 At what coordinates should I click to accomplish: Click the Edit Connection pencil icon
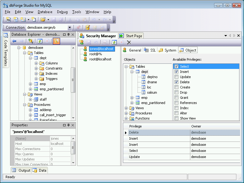click(88, 27)
